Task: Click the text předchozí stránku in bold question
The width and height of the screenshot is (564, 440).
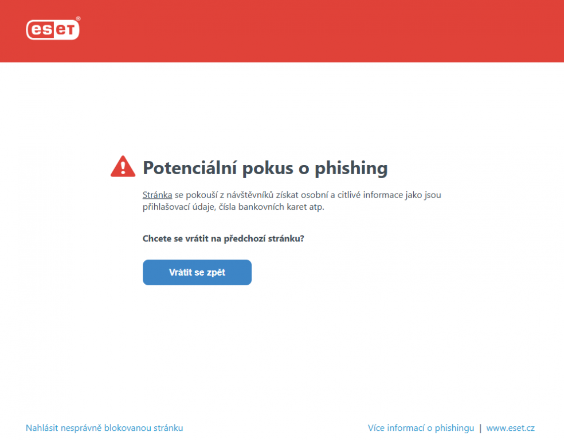Action: point(264,239)
